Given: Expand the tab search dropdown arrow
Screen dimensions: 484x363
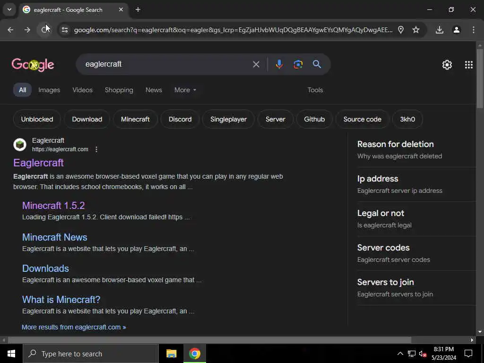Looking at the screenshot, I should pos(9,9).
